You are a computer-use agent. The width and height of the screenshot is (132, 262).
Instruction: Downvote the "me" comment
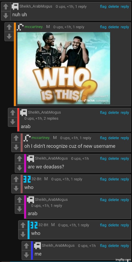pos(26,255)
